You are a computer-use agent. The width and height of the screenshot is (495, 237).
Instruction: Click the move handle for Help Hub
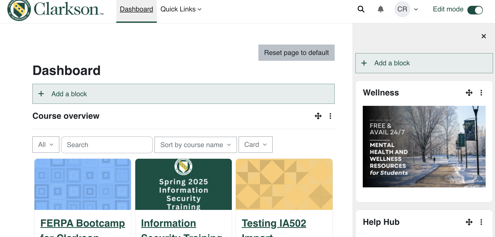coord(469,222)
